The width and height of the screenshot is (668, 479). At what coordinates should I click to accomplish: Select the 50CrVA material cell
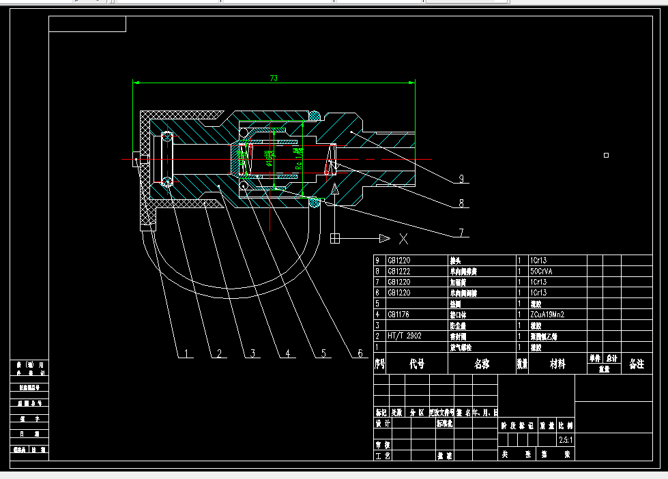tap(541, 271)
